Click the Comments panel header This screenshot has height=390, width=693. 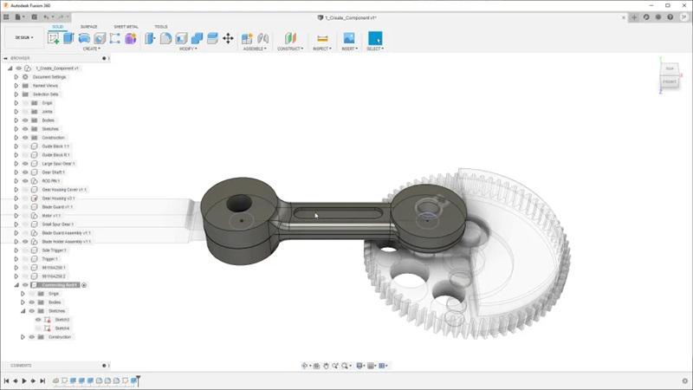click(21, 366)
